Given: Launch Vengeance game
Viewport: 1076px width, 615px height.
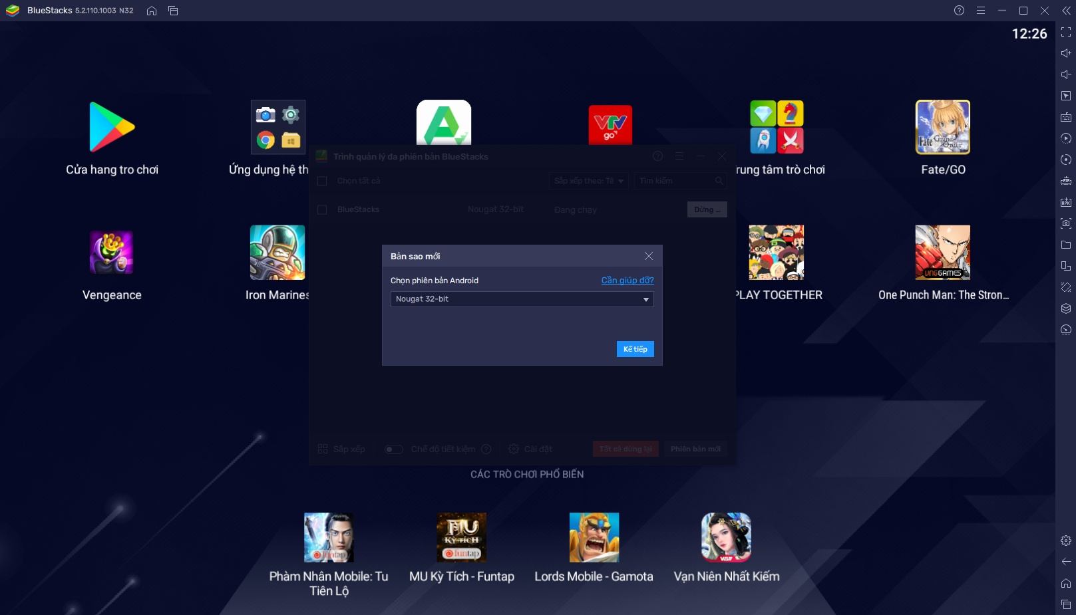Looking at the screenshot, I should click(x=112, y=253).
